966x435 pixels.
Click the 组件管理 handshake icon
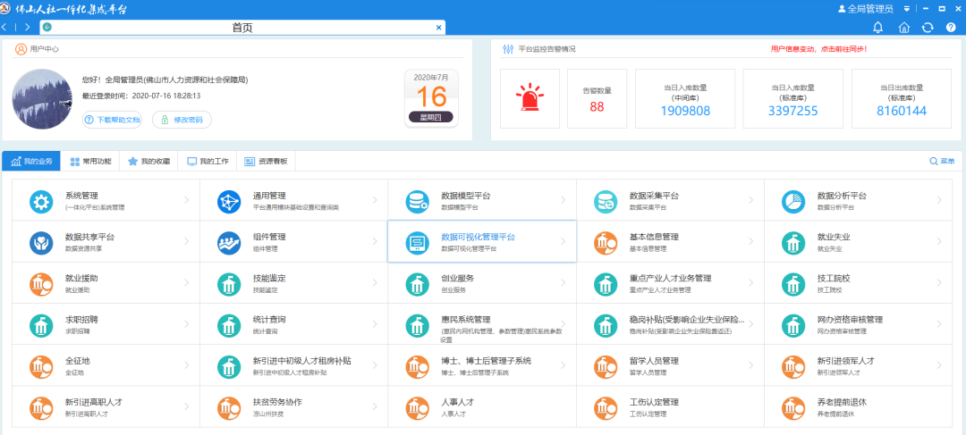click(229, 242)
